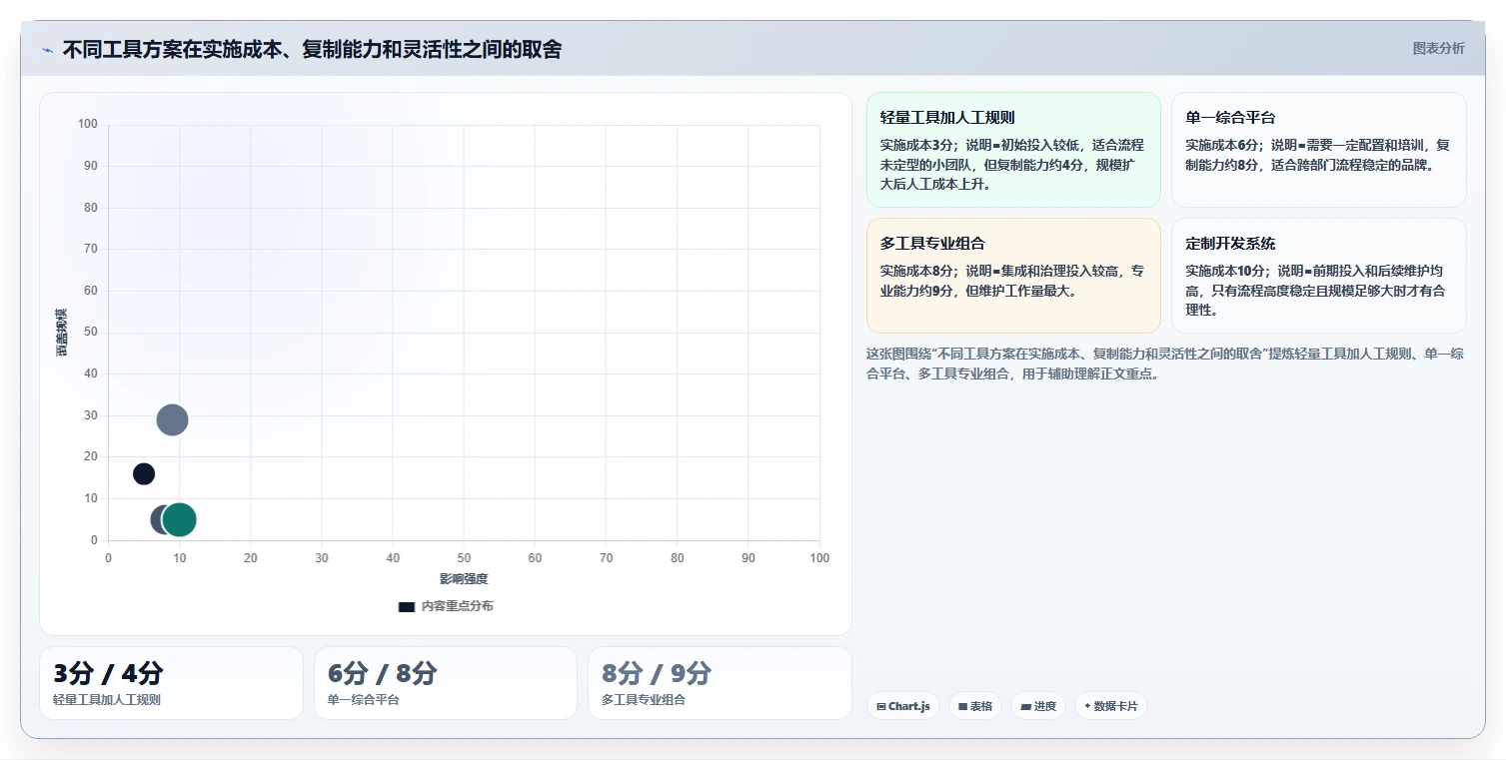
Task: Click the 8分 / 9分 stat value
Action: [x=657, y=673]
